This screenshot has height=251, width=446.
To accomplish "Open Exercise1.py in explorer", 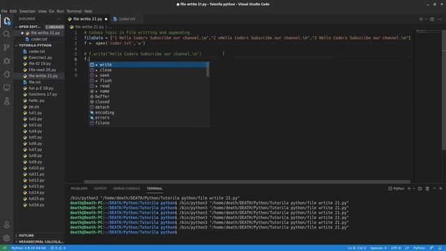I will click(40, 57).
